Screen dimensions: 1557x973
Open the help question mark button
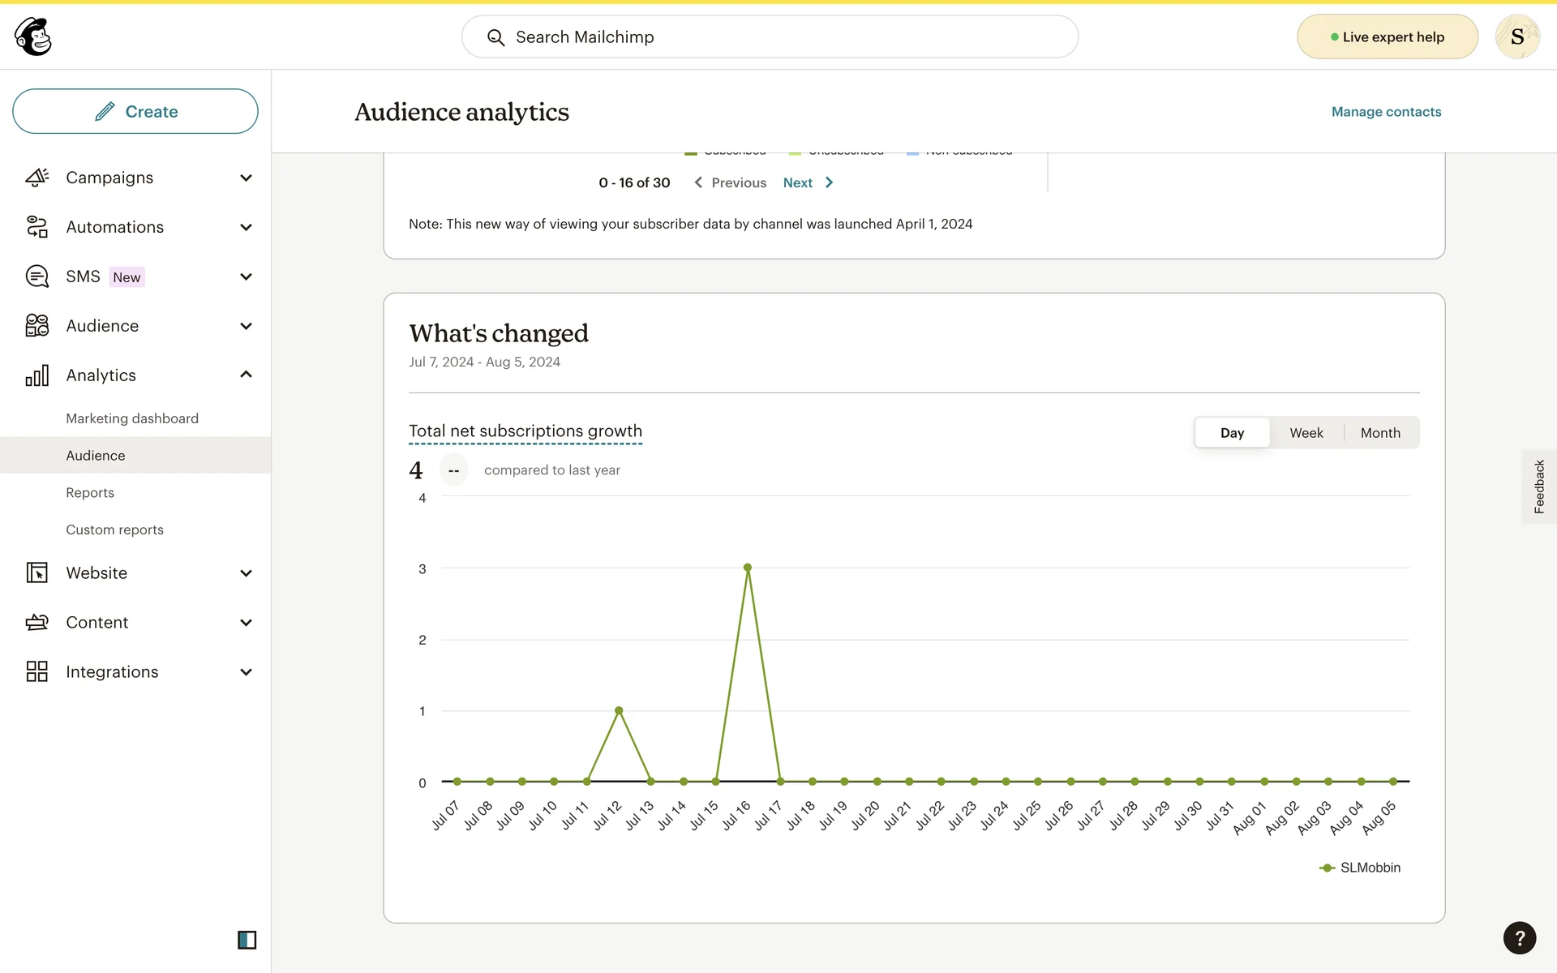point(1519,938)
